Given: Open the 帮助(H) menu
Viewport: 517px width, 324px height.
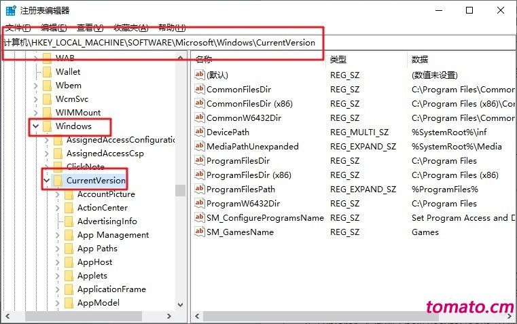Looking at the screenshot, I should point(172,28).
